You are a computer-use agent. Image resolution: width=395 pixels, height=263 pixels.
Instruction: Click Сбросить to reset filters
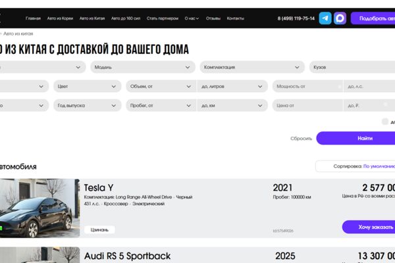click(x=301, y=139)
